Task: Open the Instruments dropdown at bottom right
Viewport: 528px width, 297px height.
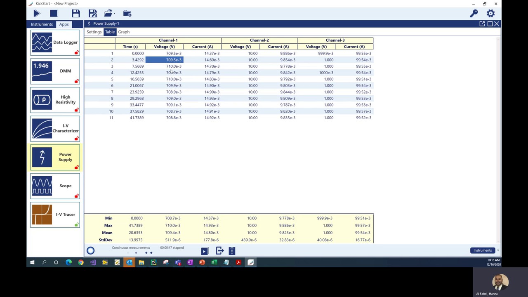Action: (x=483, y=250)
